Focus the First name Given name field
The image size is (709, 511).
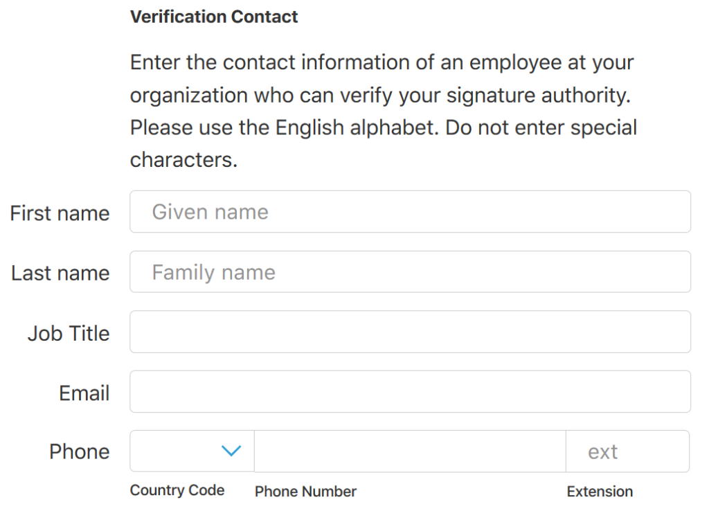coord(410,212)
